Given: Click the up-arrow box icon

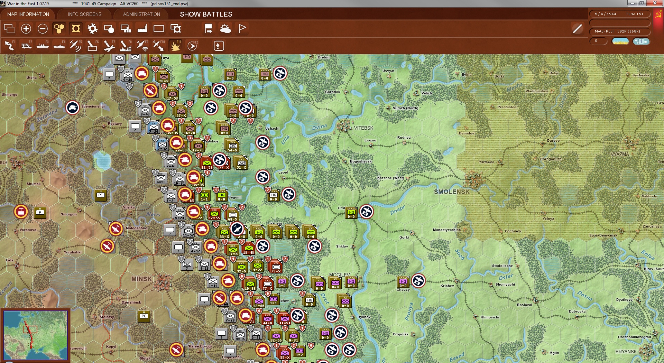Looking at the screenshot, I should (219, 46).
